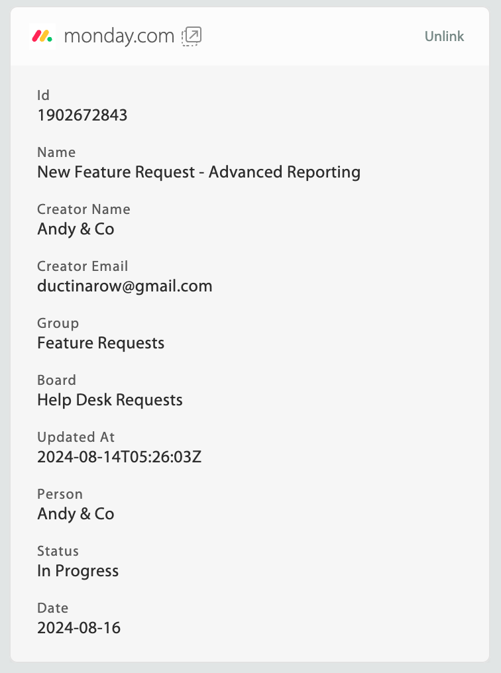The width and height of the screenshot is (501, 673).
Task: Click the Status value In Progress
Action: pyautogui.click(x=78, y=571)
